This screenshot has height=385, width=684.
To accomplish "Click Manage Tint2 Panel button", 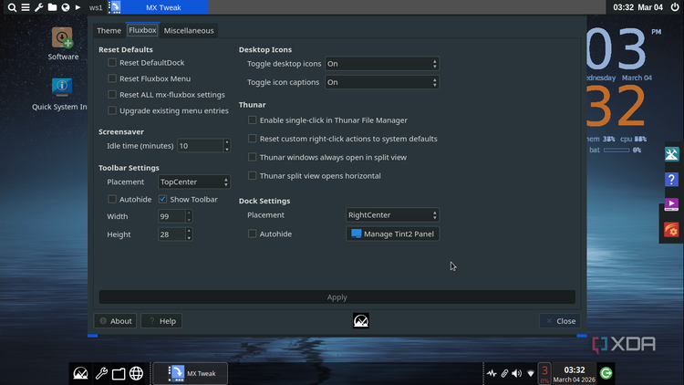I will point(392,234).
